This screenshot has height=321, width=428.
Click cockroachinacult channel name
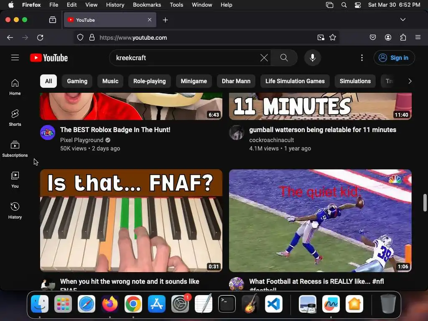[271, 140]
